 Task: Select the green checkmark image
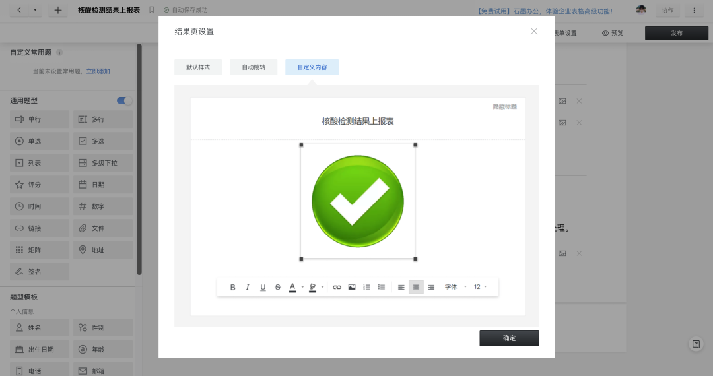point(358,202)
